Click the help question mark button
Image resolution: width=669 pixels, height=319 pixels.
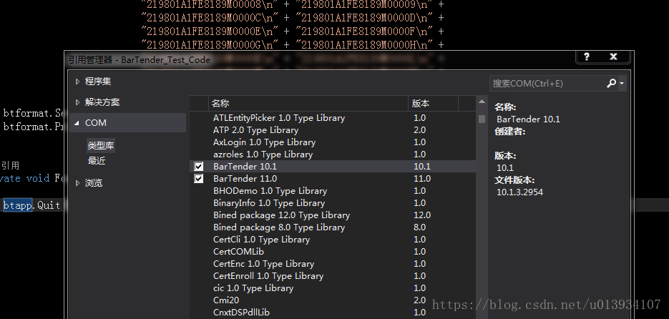click(x=587, y=57)
